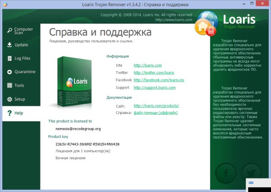Image resolution: width=271 pixels, height=192 pixels.
Task: Click the product key 2363V-R7443 text
Action: coord(87,144)
